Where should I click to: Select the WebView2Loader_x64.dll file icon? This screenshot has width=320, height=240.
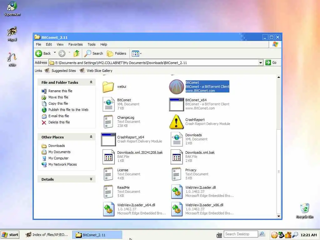pyautogui.click(x=108, y=209)
